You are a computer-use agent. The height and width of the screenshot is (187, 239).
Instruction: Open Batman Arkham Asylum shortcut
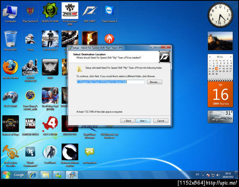[x=70, y=156]
